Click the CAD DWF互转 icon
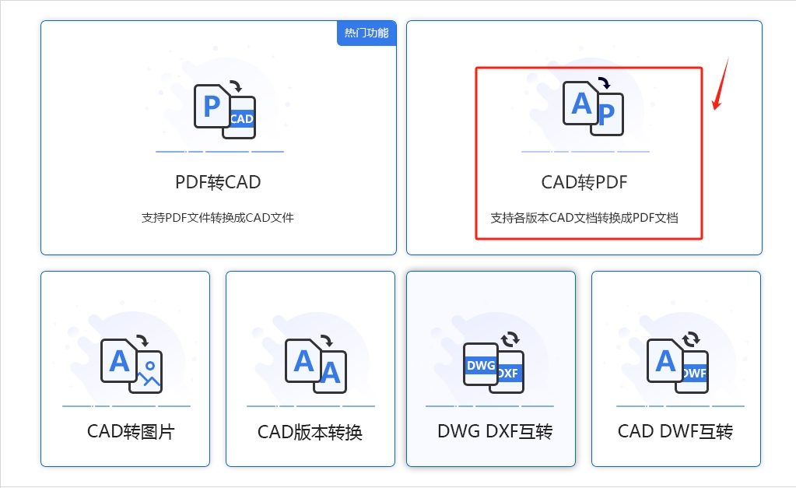 point(678,362)
